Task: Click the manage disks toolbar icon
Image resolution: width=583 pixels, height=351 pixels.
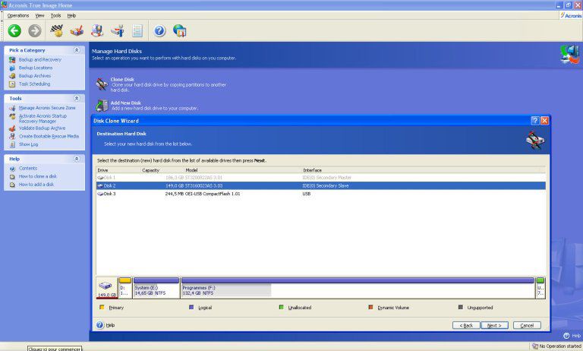Action: (x=118, y=31)
